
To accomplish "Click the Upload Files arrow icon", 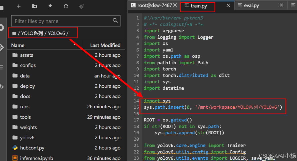I will pos(50,6).
